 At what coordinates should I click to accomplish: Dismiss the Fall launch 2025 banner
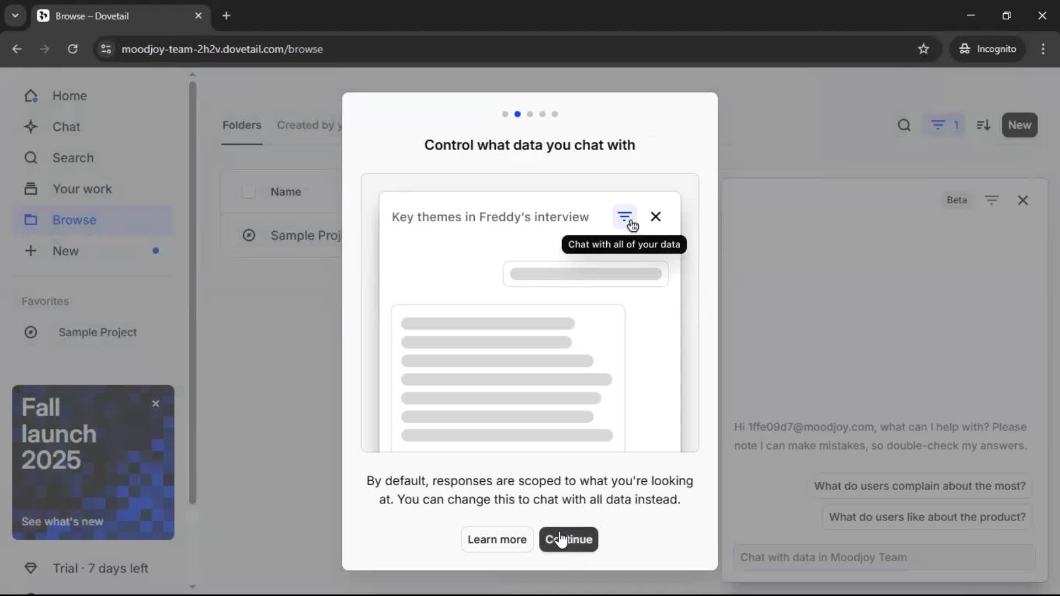click(x=156, y=404)
